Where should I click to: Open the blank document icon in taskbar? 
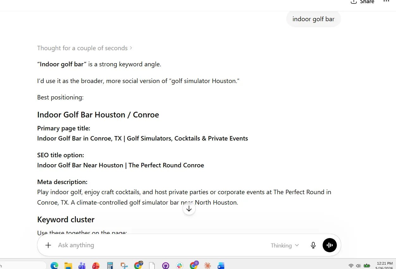tap(152, 266)
